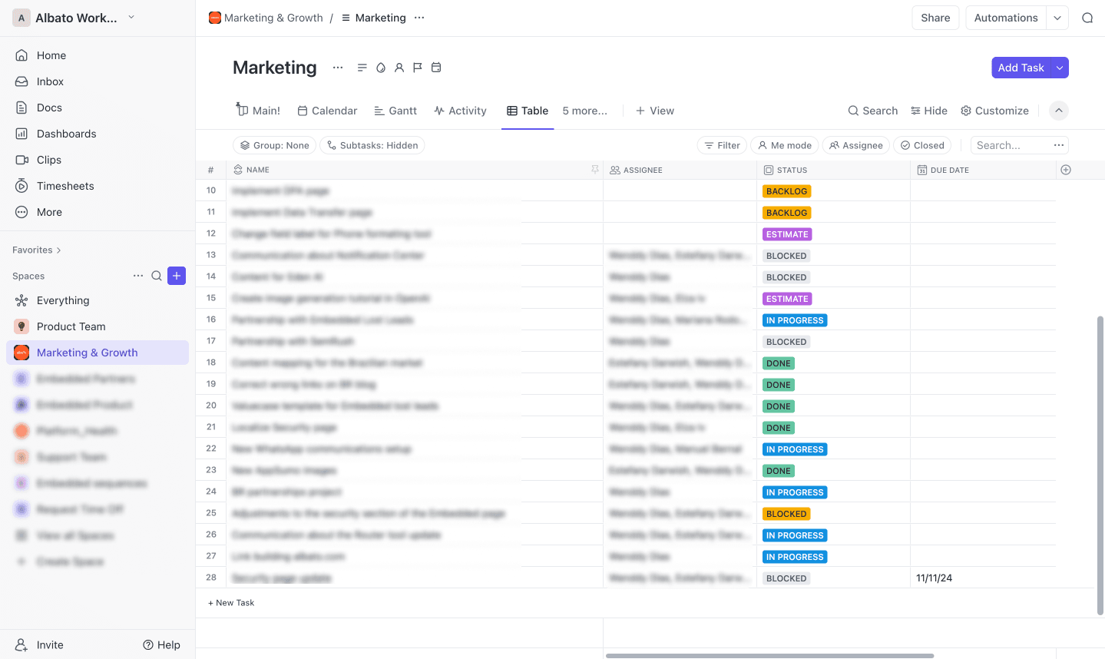Toggle Me mode filter
This screenshot has width=1105, height=659.
click(x=785, y=145)
